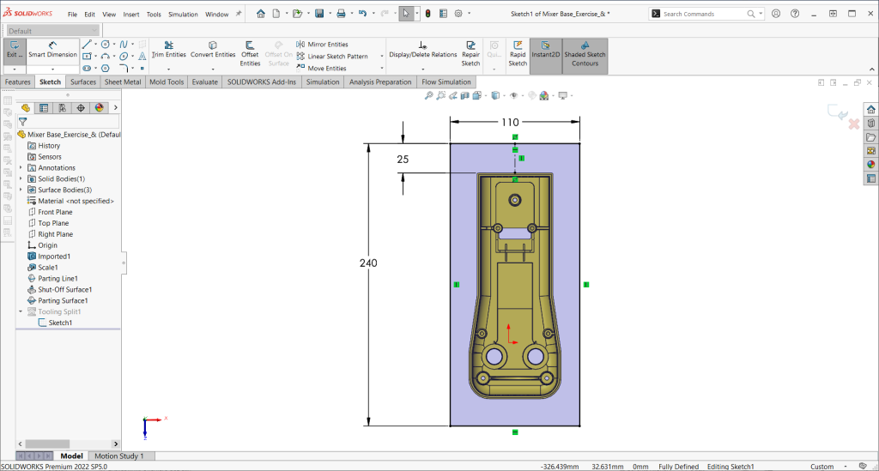Click the Trim Entities tool

pos(168,49)
